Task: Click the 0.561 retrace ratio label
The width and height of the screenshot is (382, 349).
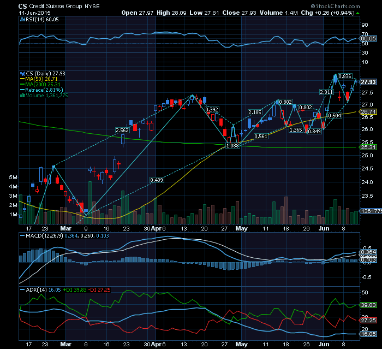Action: coord(261,137)
